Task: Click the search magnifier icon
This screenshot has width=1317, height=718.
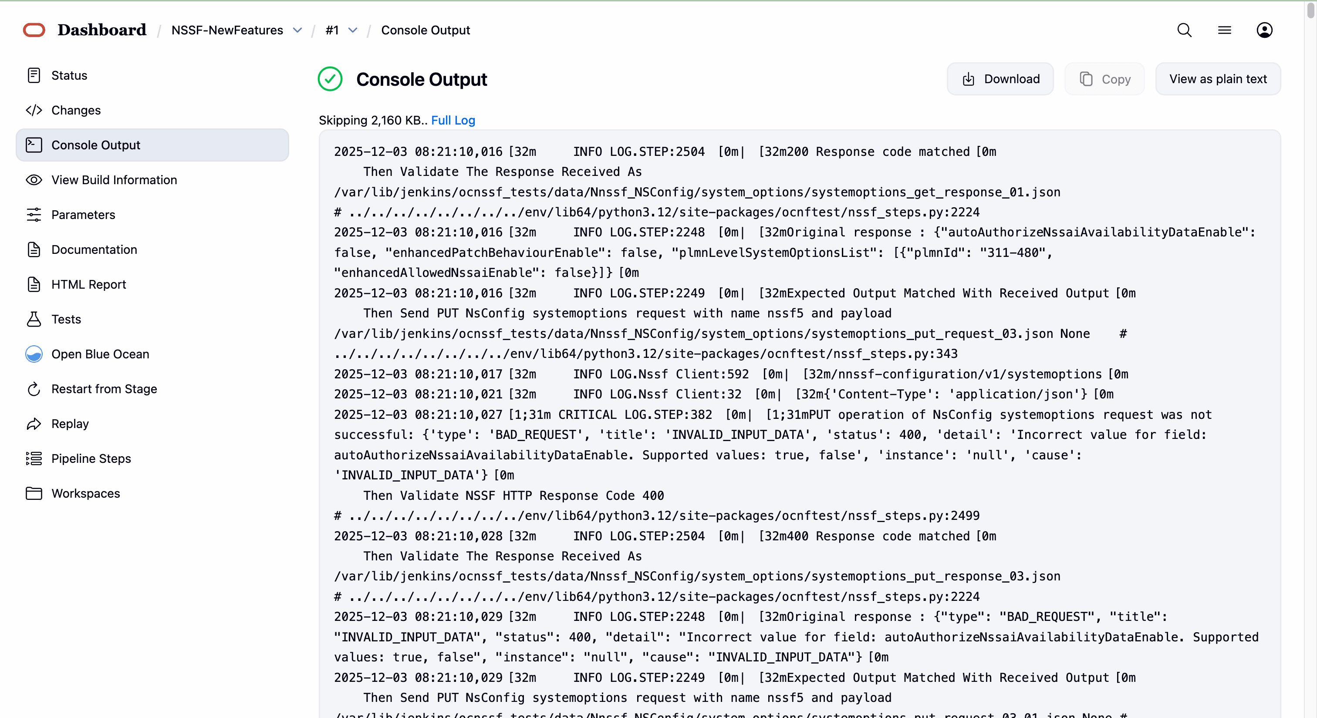Action: 1184,30
